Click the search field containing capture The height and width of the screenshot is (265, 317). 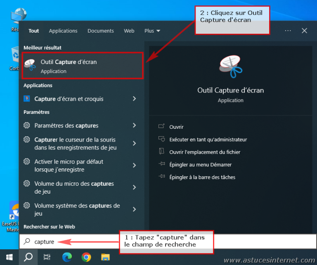70,241
